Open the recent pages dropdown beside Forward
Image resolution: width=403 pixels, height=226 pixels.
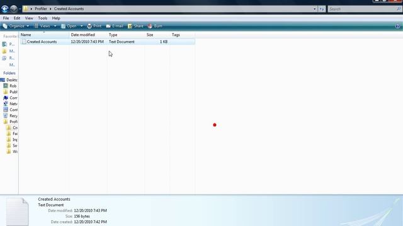click(x=20, y=9)
